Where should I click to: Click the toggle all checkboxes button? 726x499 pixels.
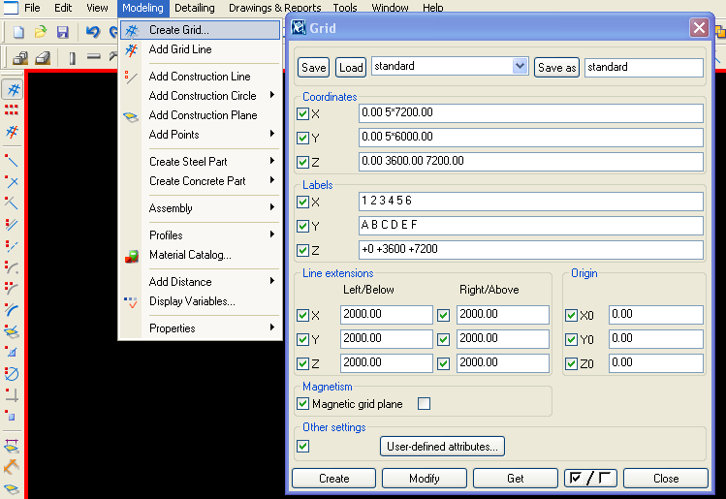coord(590,479)
